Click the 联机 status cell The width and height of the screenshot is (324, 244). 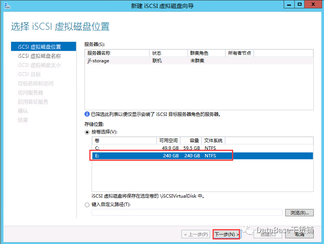pyautogui.click(x=157, y=61)
